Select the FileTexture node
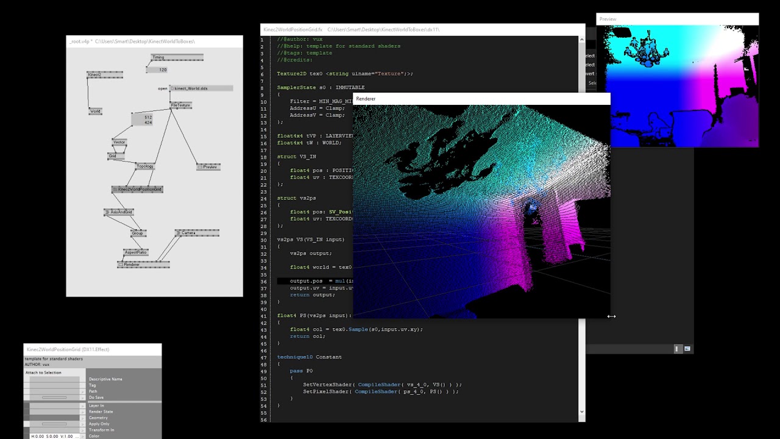780x439 pixels. click(180, 105)
